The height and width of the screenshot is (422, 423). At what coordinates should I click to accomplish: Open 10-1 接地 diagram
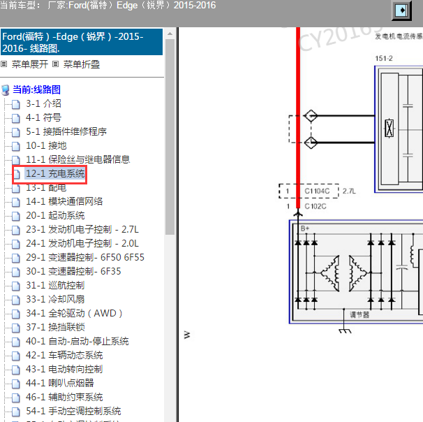(46, 145)
